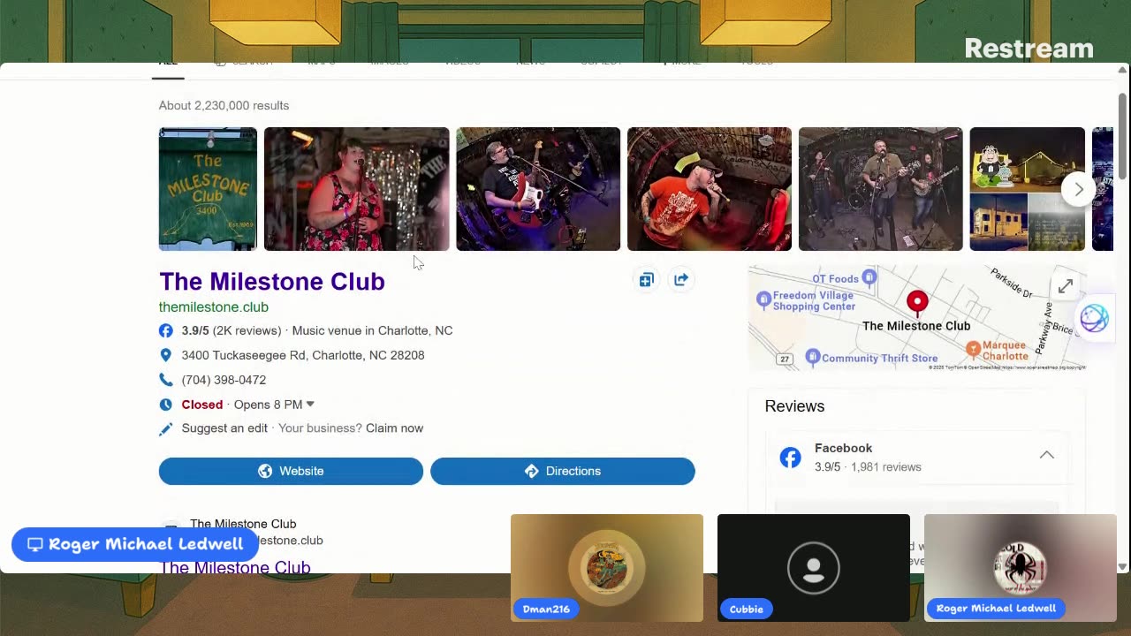Click the clock icon beside Closed

(165, 405)
